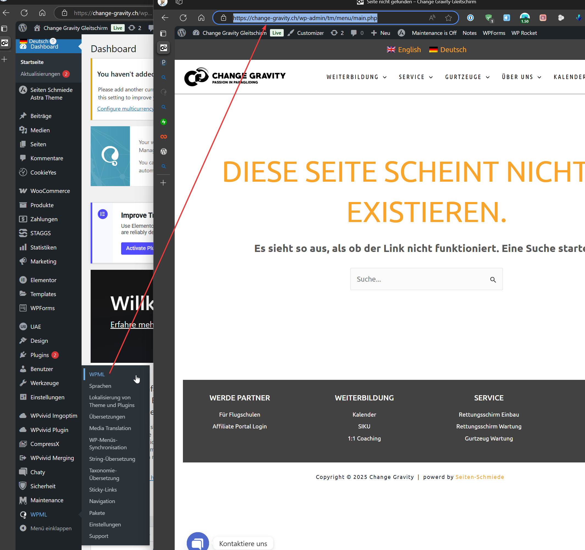The image size is (585, 550).
Task: Open updates indicator showing 2 in right admin bar
Action: pyautogui.click(x=337, y=33)
